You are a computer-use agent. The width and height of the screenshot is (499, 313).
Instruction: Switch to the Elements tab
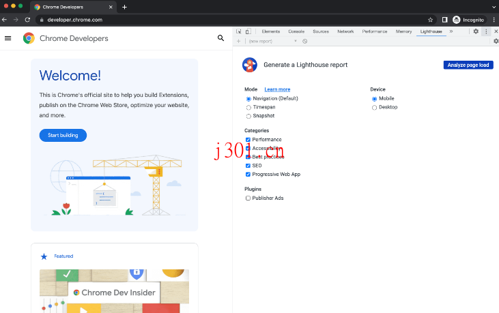pos(271,31)
